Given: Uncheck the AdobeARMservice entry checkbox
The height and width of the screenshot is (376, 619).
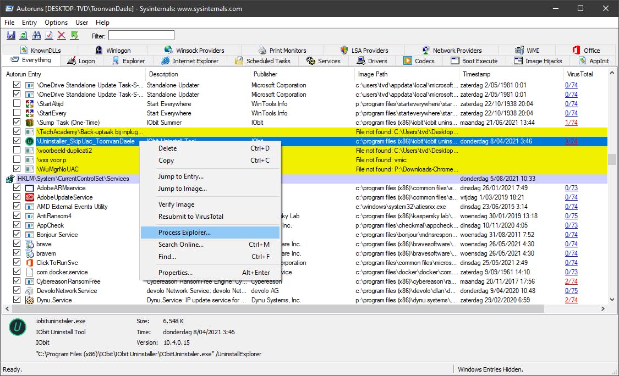Looking at the screenshot, I should point(17,188).
